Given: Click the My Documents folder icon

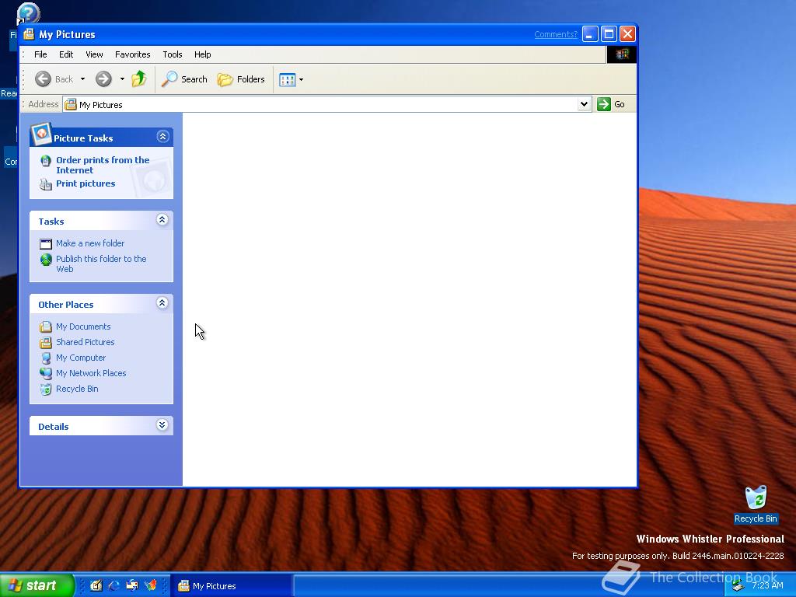Looking at the screenshot, I should point(46,327).
